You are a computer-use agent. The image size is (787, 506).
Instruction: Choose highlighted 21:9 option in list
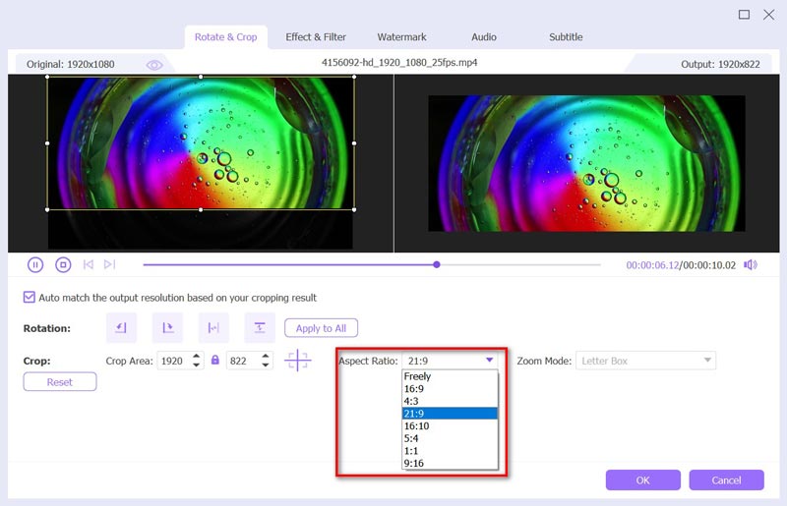point(451,414)
